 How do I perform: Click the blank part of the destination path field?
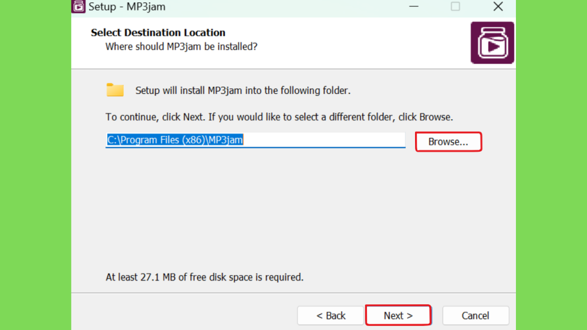(324, 140)
